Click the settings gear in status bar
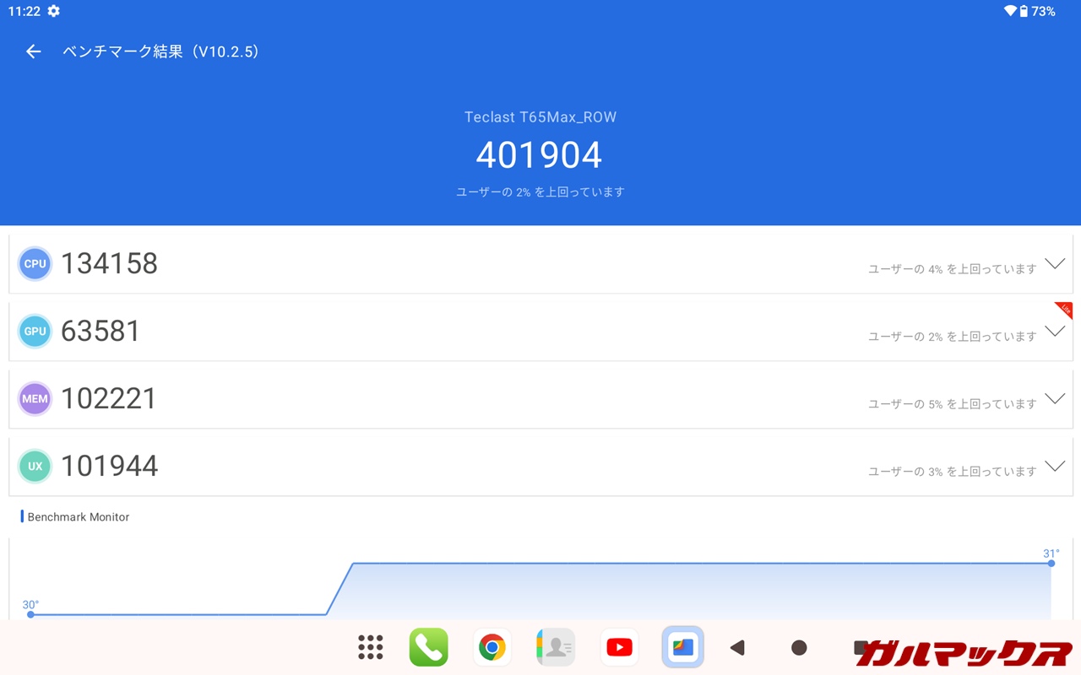 pyautogui.click(x=54, y=11)
